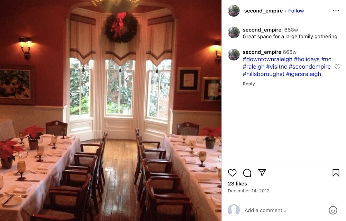Open second_empire profile picture in header
Image resolution: width=346 pixels, height=221 pixels.
point(234,11)
